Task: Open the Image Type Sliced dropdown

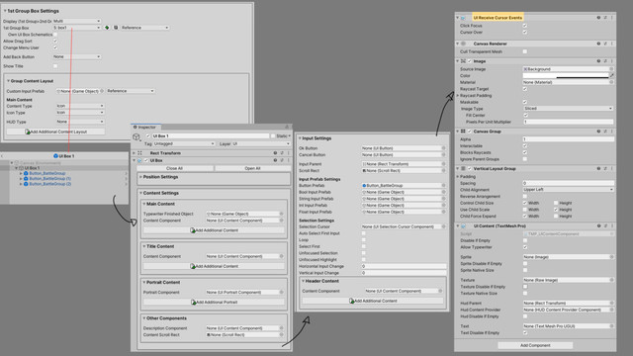Action: pos(568,109)
